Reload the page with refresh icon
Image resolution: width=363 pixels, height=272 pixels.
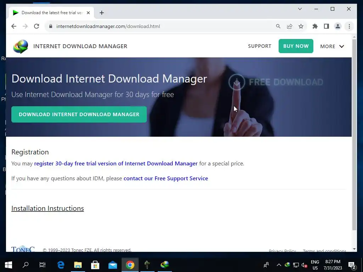37,26
